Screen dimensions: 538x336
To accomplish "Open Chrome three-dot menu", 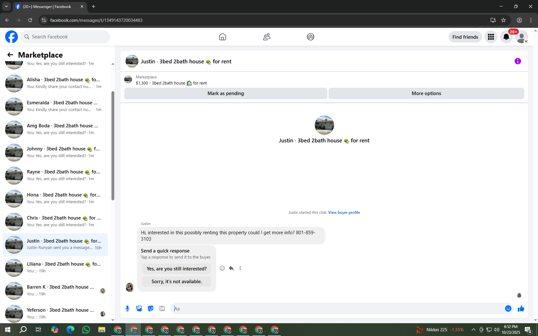I will coord(531,20).
